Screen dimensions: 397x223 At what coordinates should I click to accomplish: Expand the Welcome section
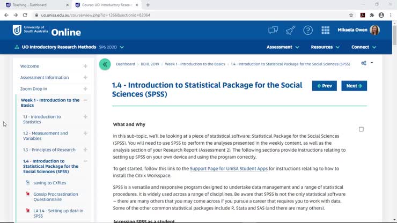[85, 66]
